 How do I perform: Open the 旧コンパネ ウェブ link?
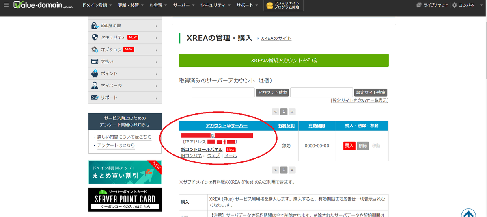(x=213, y=156)
